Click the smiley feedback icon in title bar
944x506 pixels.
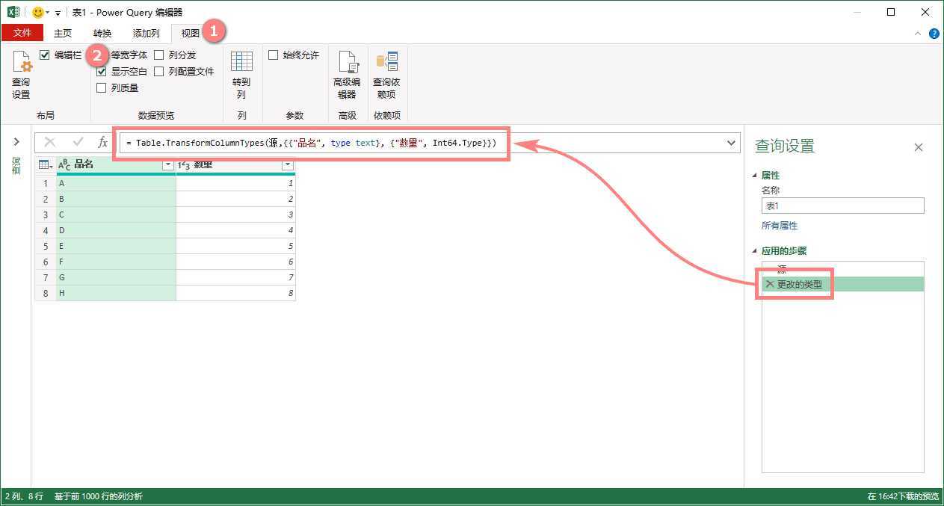coord(37,12)
